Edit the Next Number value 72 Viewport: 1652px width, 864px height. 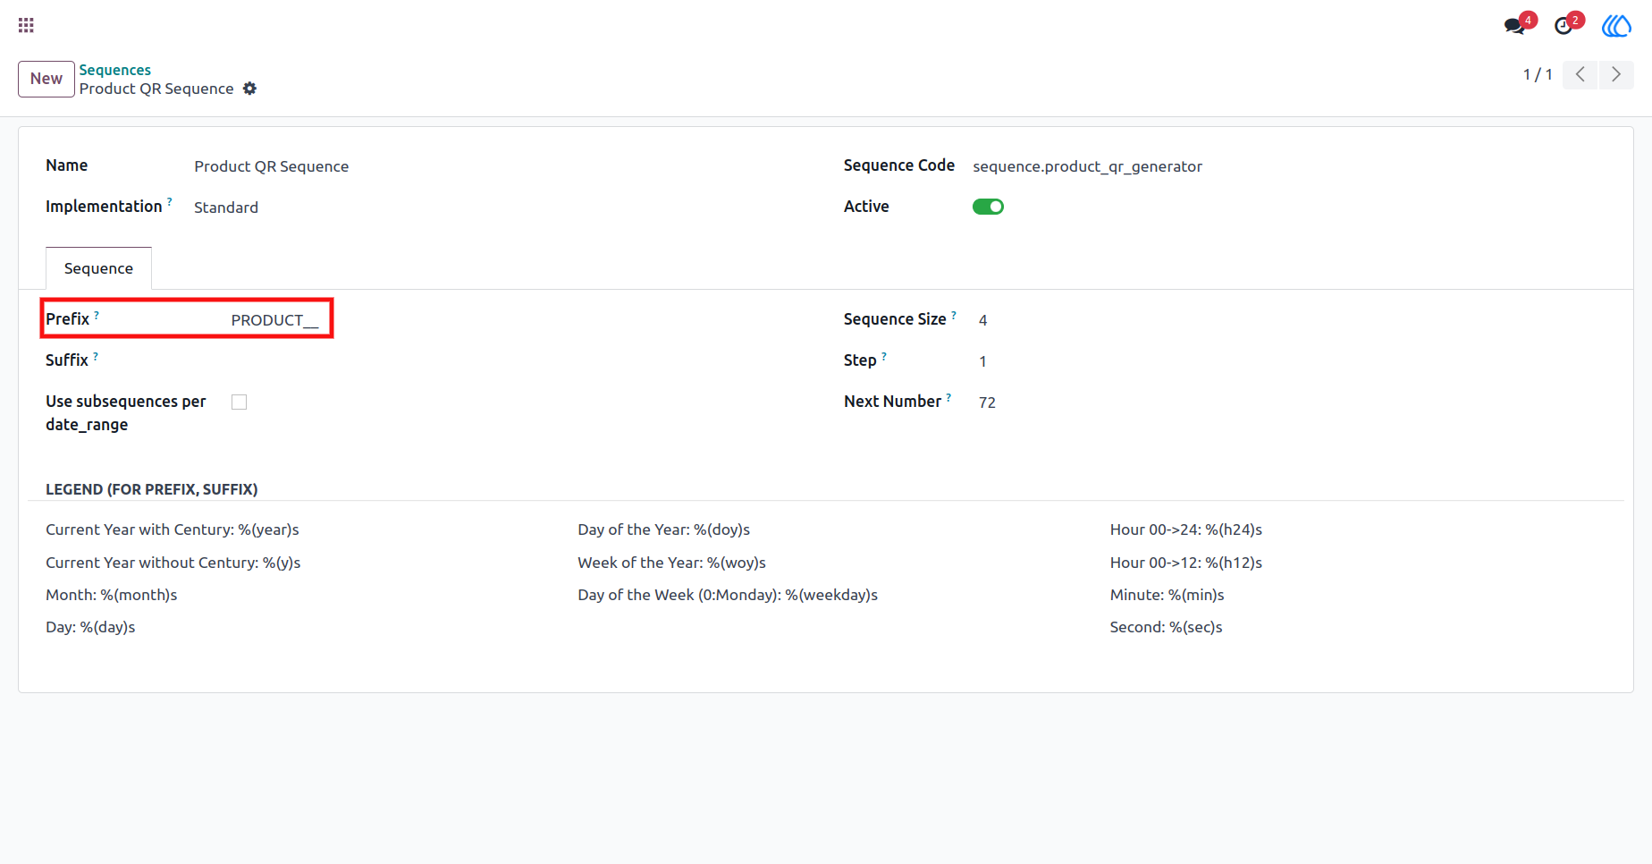tap(987, 402)
